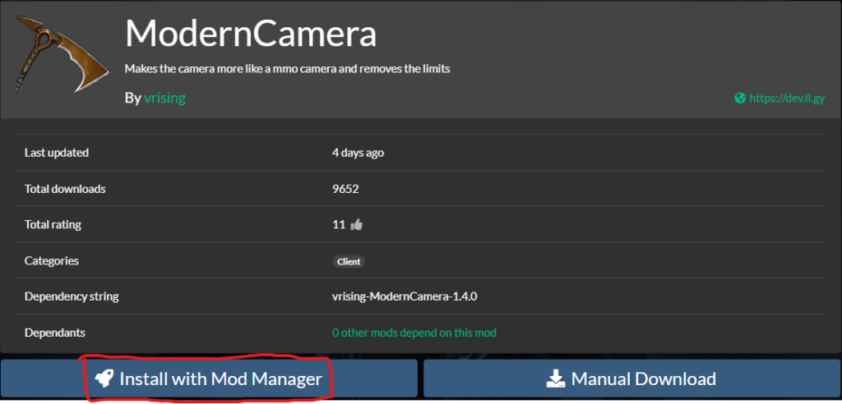Click the thumbs-up rating icon
Screen dimensions: 842x404
pyautogui.click(x=356, y=225)
